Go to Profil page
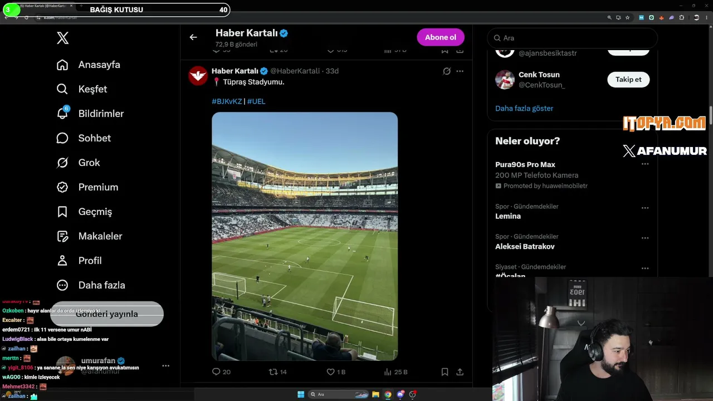This screenshot has width=713, height=401. click(79, 261)
